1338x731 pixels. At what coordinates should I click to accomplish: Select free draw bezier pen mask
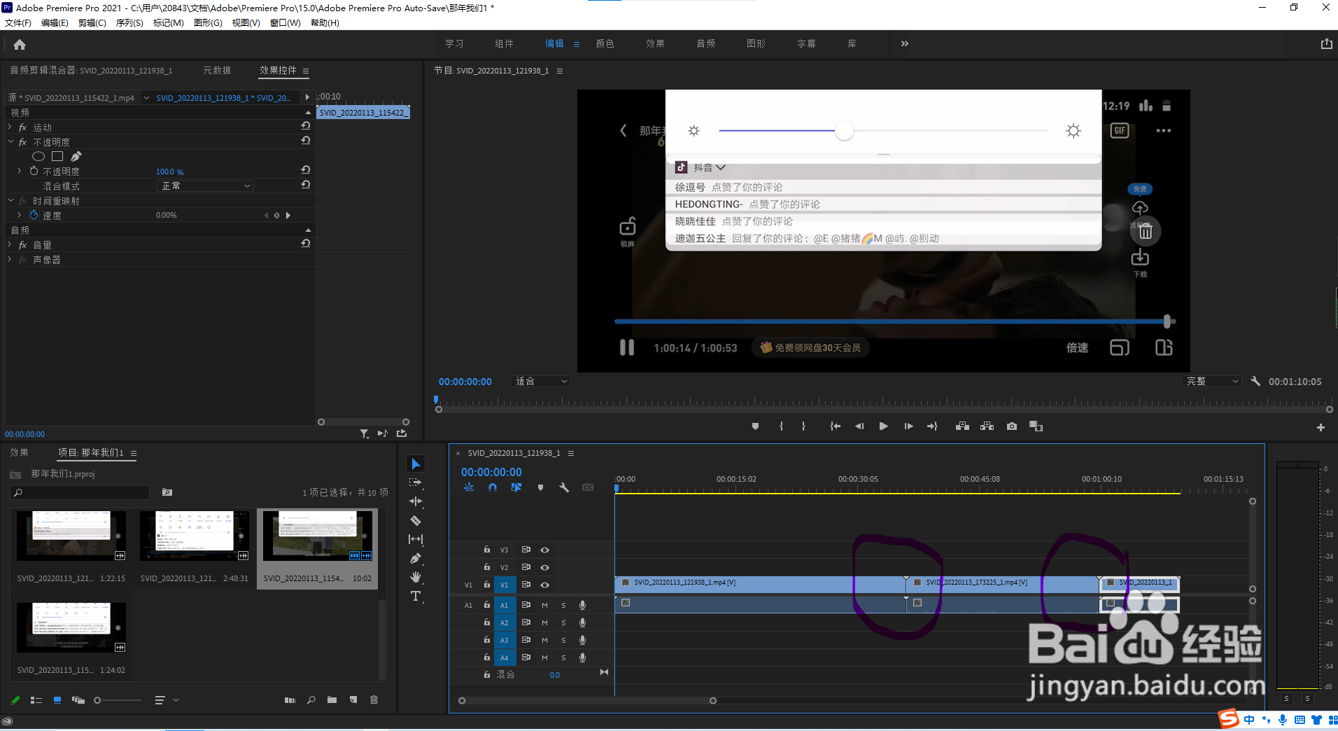pos(76,157)
